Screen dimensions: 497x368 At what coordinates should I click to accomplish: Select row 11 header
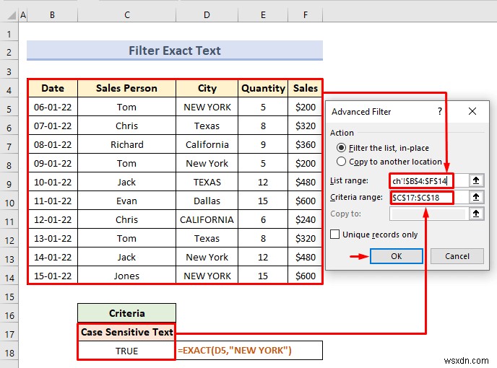pos(9,222)
